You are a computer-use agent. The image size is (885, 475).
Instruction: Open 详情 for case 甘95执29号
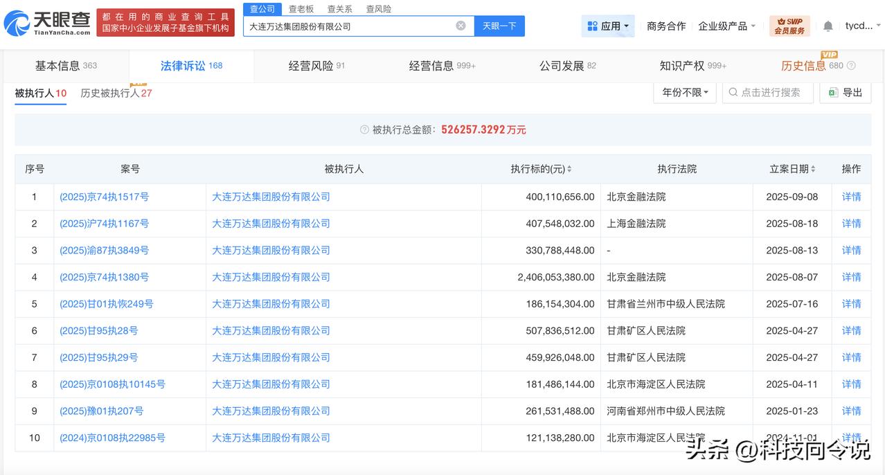tap(851, 357)
